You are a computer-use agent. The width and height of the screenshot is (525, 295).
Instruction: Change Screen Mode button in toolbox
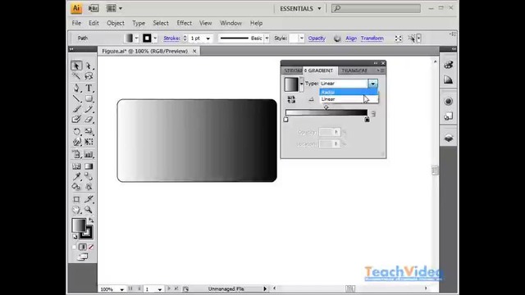(x=82, y=256)
